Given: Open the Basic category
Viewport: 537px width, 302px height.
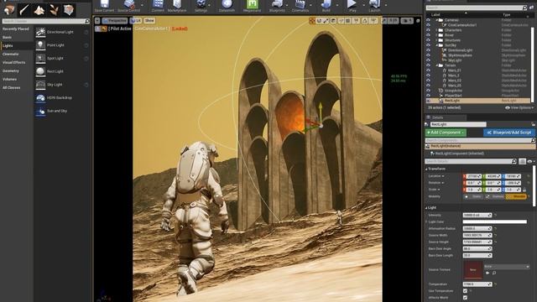Looking at the screenshot, I should 8,37.
